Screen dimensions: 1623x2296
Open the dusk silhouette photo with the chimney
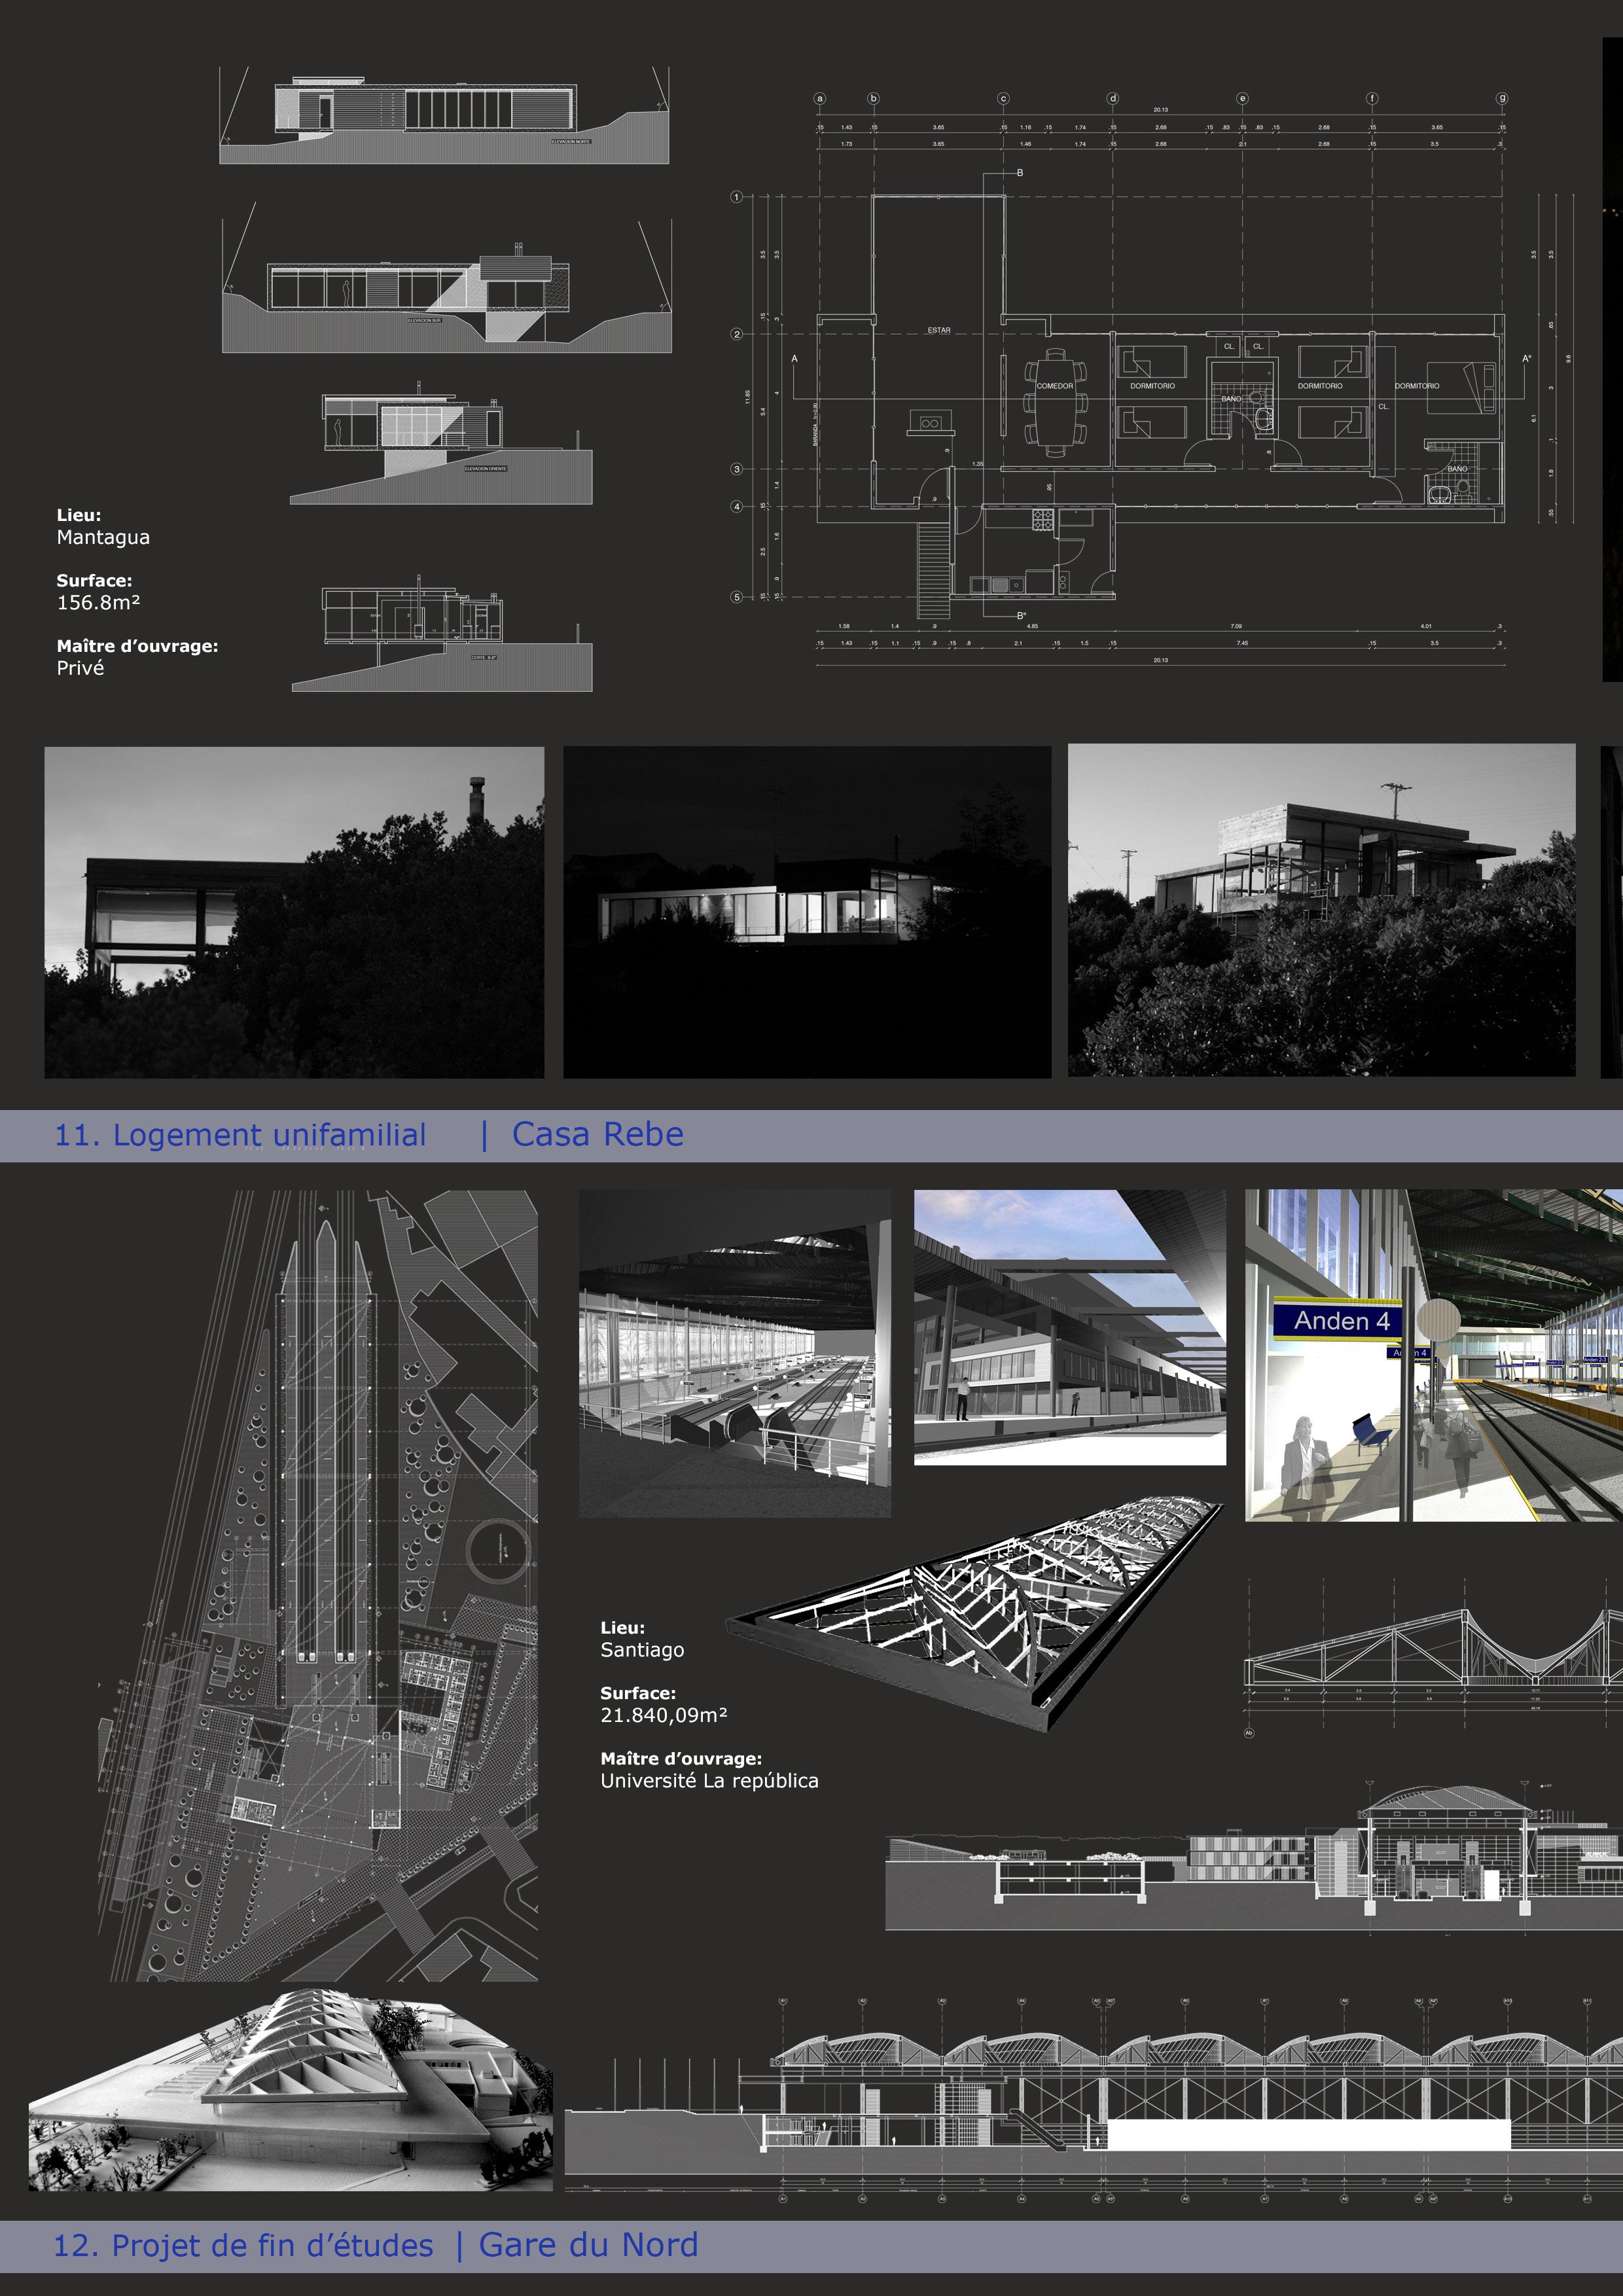pos(294,911)
